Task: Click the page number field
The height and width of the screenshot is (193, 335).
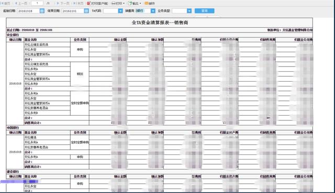Action: pyautogui.click(x=37, y=3)
